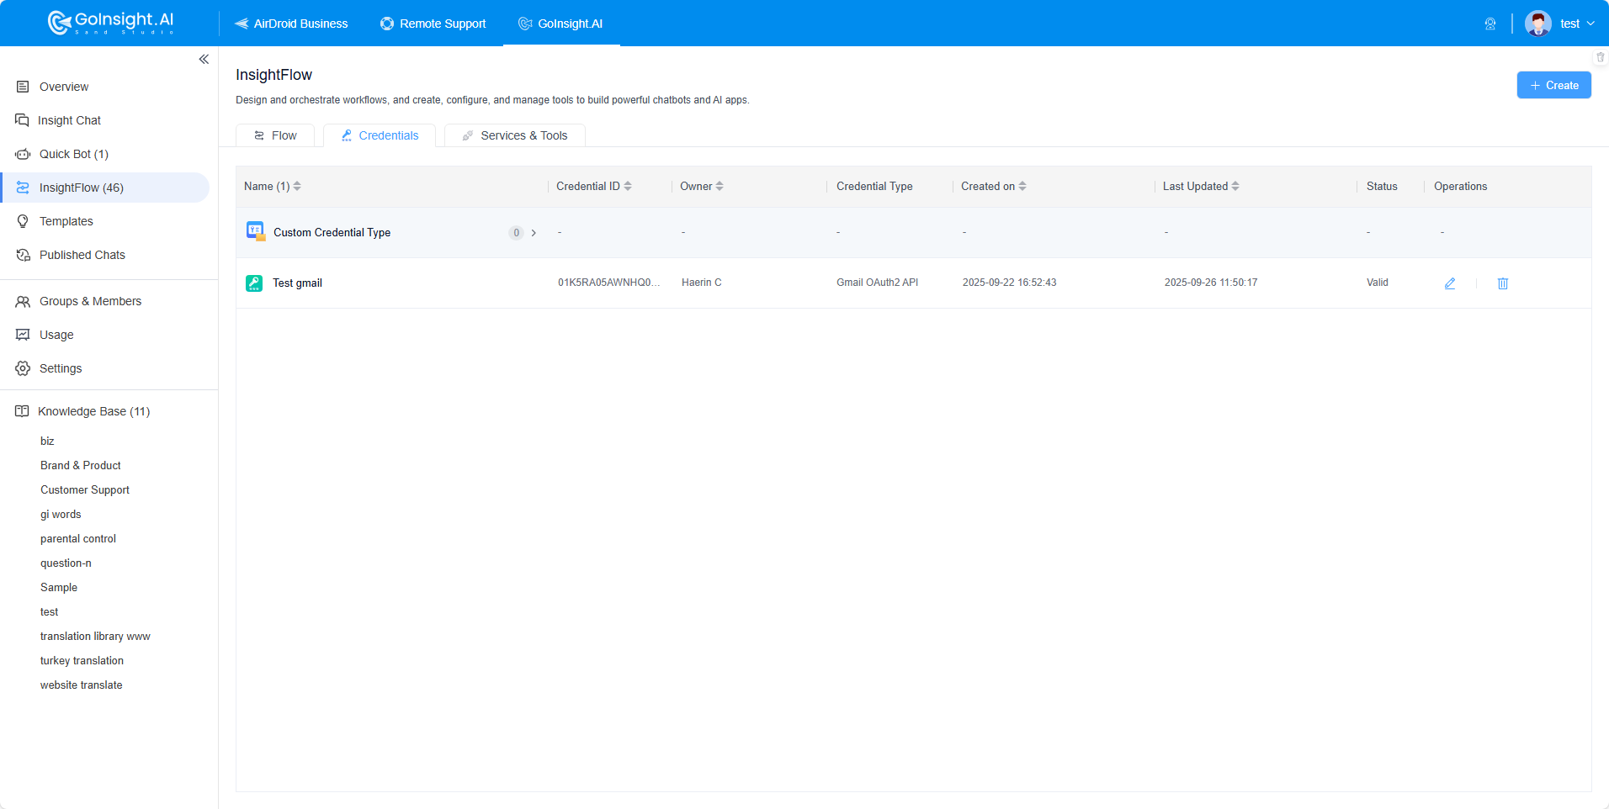Open the Test gmail credential

(297, 283)
